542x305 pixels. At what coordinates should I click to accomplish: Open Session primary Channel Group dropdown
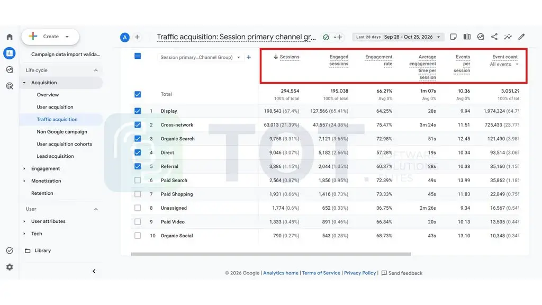[200, 57]
